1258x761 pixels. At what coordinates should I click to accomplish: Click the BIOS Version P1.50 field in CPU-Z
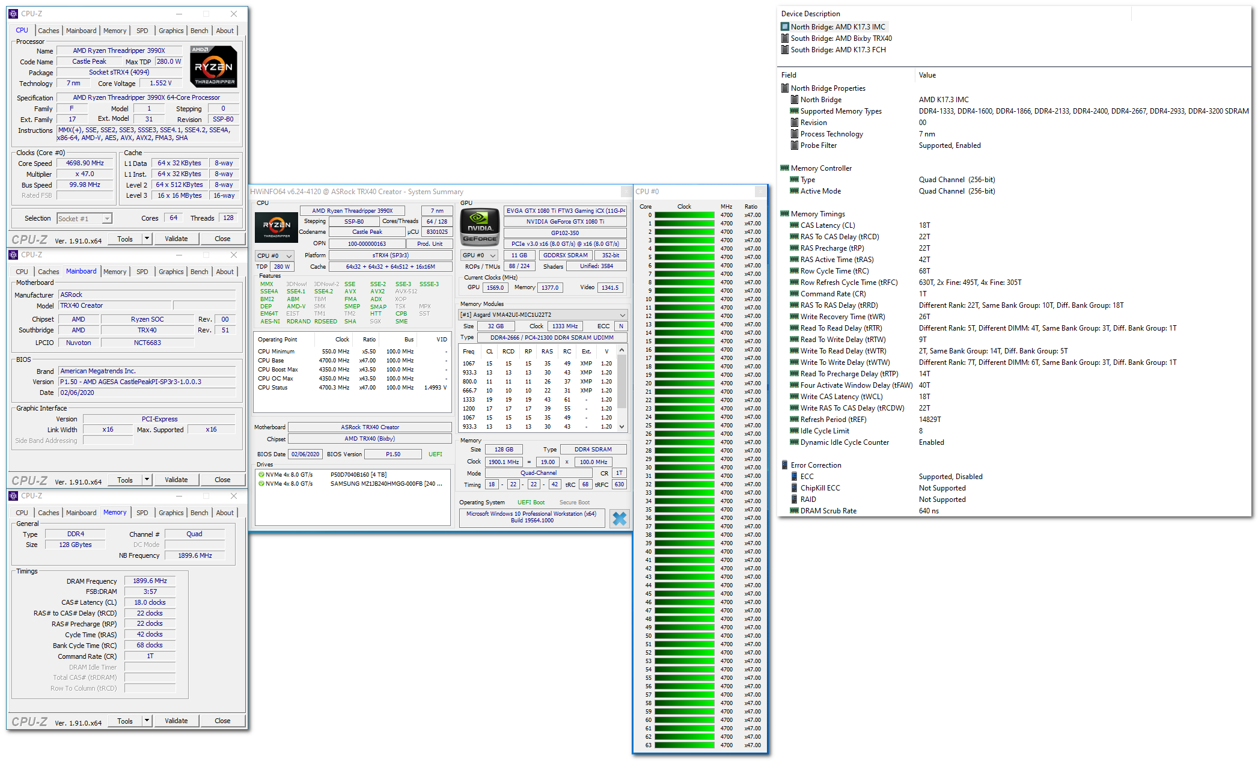(147, 382)
